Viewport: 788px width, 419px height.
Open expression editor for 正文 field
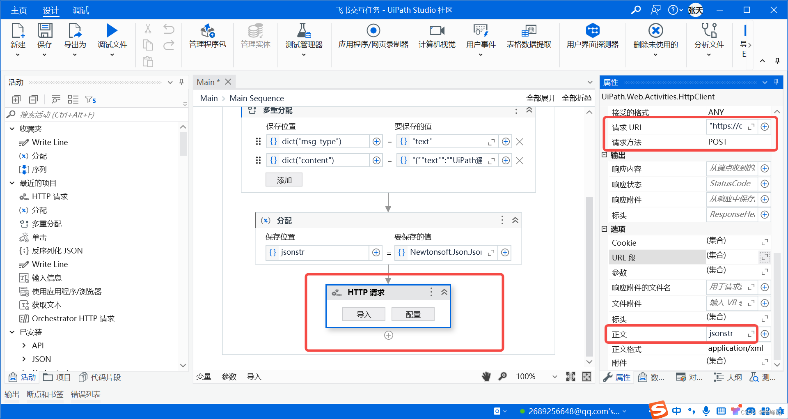pyautogui.click(x=751, y=334)
